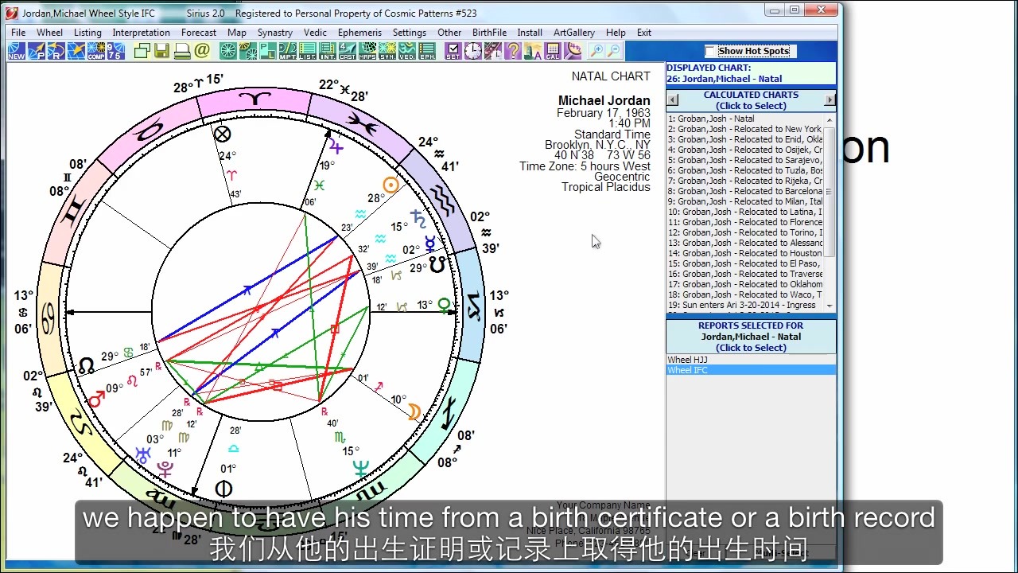This screenshot has height=573, width=1018.
Task: Select 'Groban,Josh - Relocated to New York'
Action: point(745,129)
